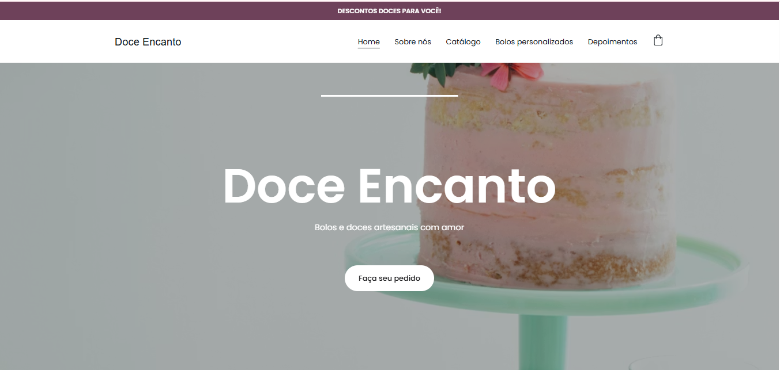Click the Doce Encanto header logo
The image size is (780, 370).
pyautogui.click(x=148, y=41)
